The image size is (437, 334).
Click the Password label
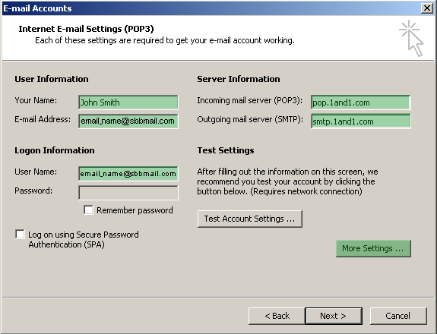tap(33, 191)
